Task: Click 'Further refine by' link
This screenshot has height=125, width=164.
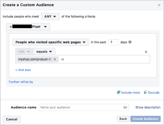Action: [21, 82]
